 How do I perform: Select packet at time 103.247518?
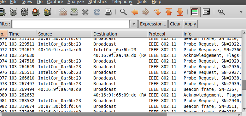[121, 61]
